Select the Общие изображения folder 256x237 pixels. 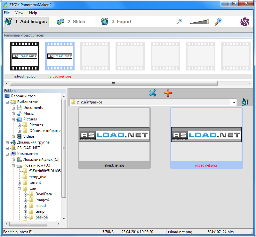point(45,131)
